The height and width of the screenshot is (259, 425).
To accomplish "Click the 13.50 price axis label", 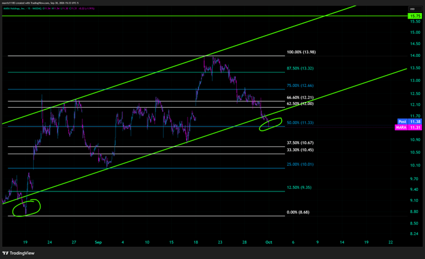I will [x=415, y=68].
